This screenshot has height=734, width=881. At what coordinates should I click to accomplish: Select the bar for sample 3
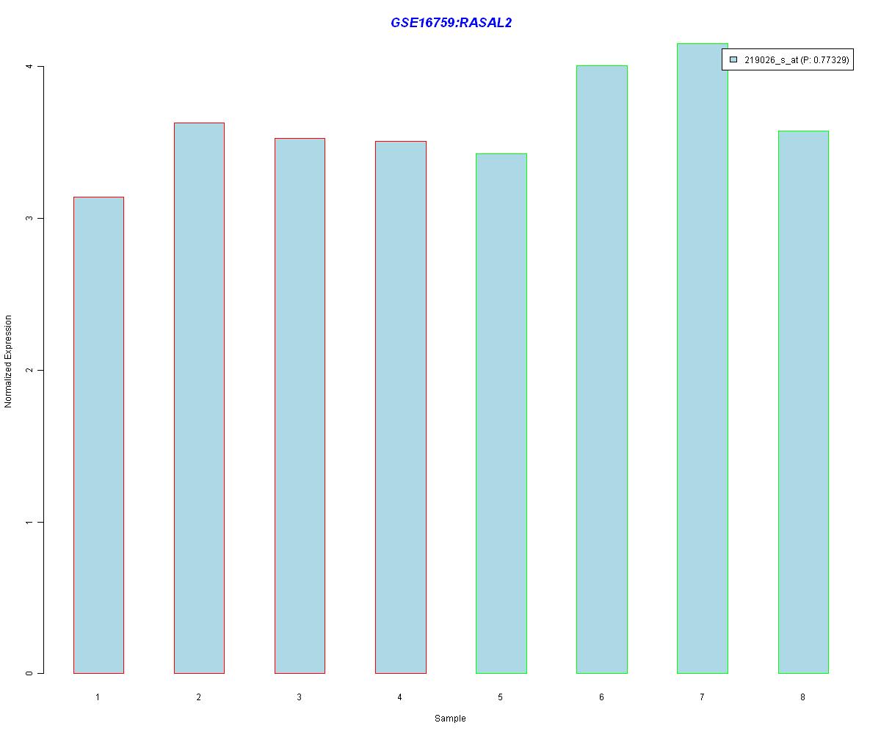click(x=300, y=406)
